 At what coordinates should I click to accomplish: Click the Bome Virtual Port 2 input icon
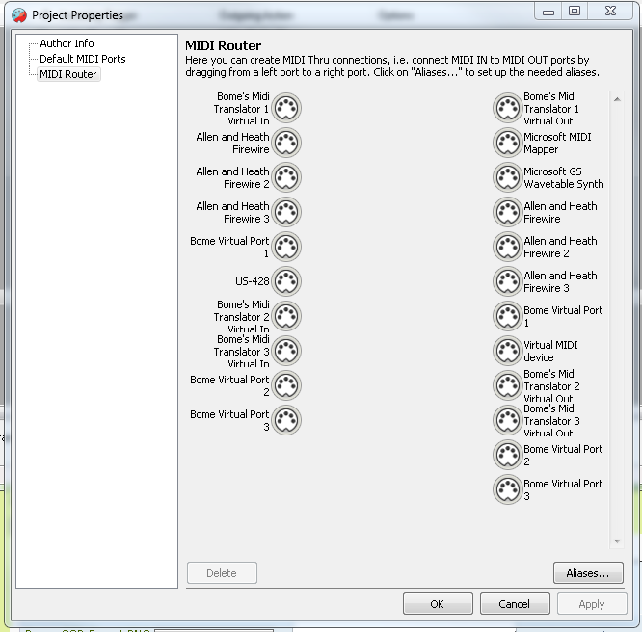(286, 385)
